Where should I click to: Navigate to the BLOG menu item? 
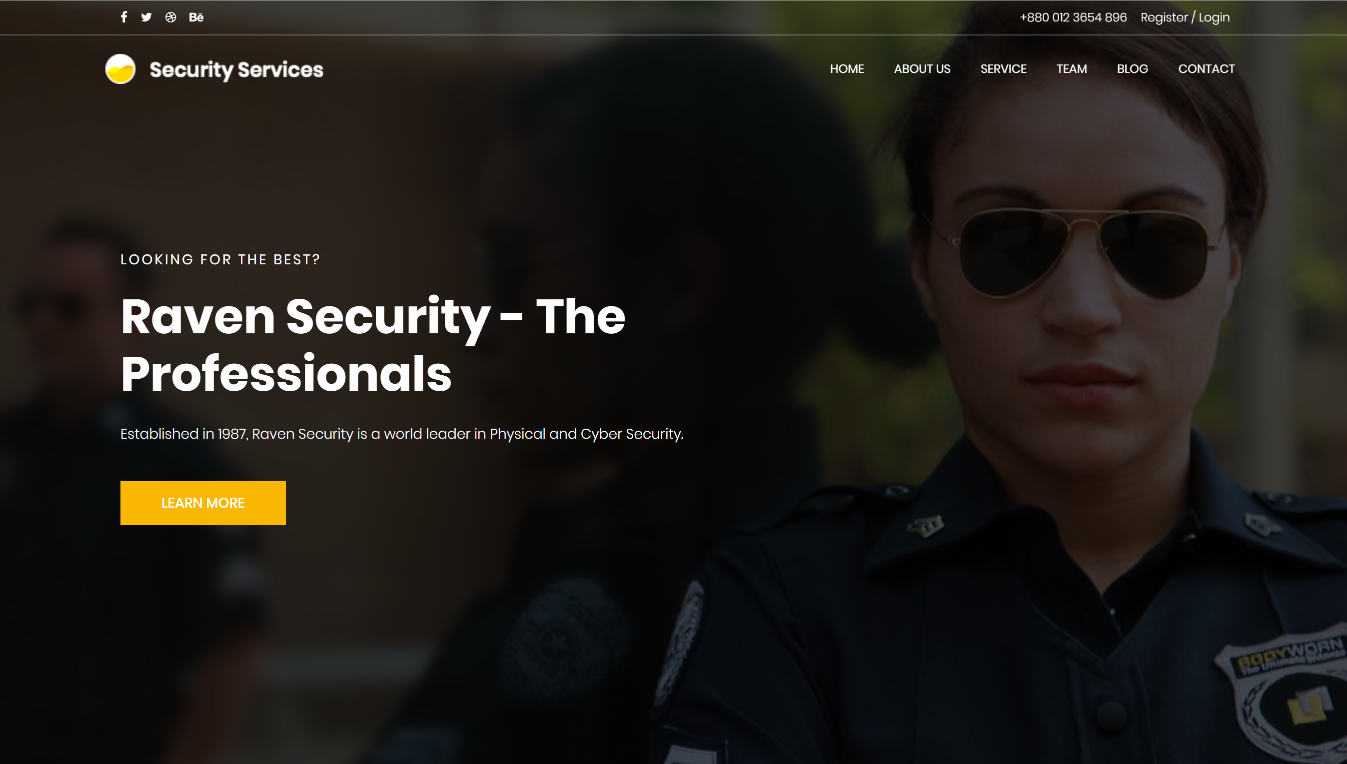click(1132, 69)
